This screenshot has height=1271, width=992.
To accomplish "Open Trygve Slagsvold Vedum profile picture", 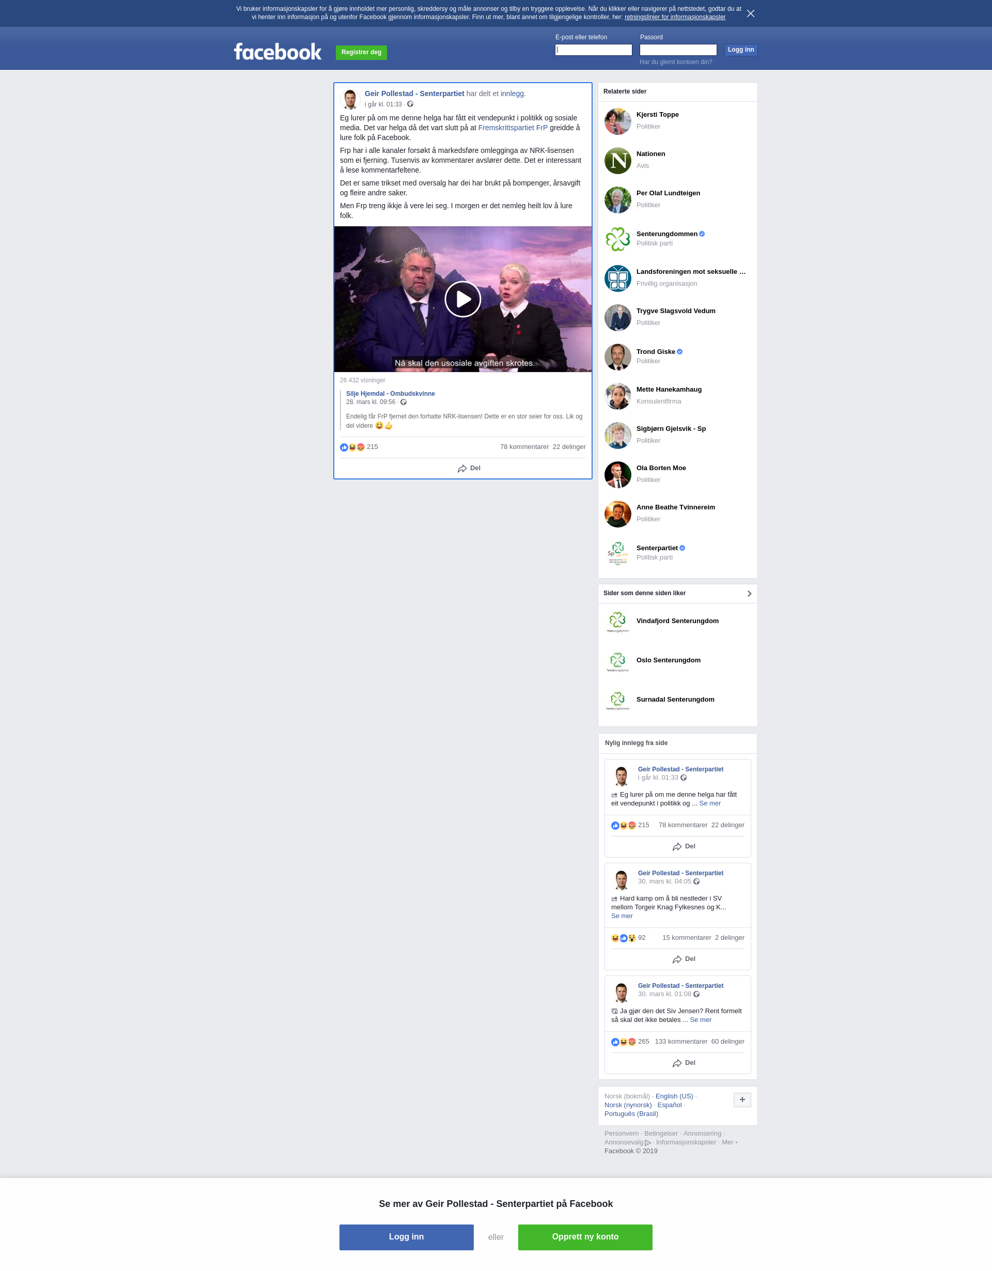I will tap(618, 318).
